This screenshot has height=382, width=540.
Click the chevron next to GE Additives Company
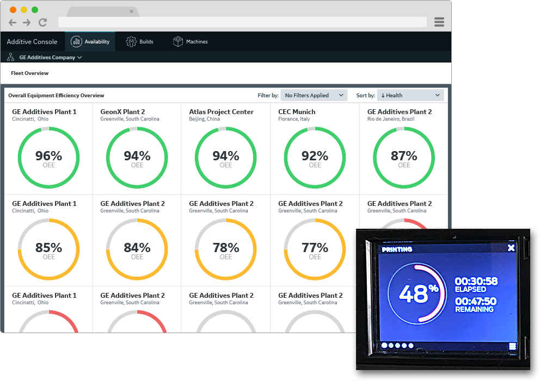pos(79,58)
